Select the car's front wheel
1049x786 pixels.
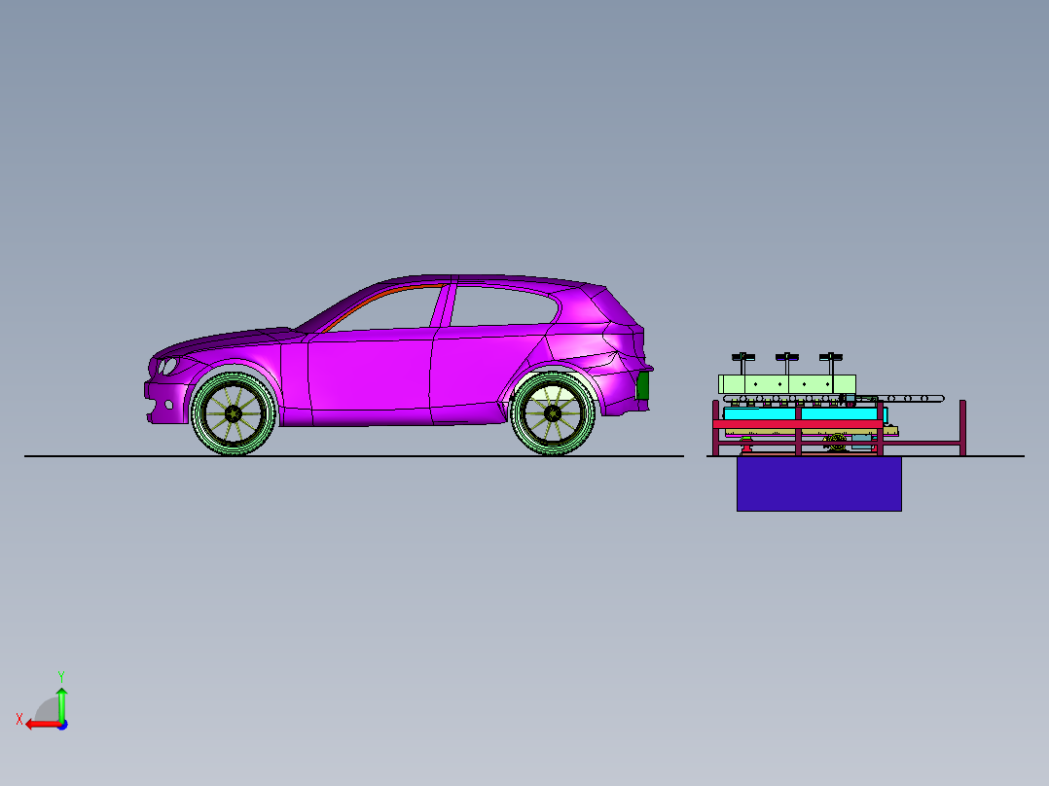pos(234,414)
